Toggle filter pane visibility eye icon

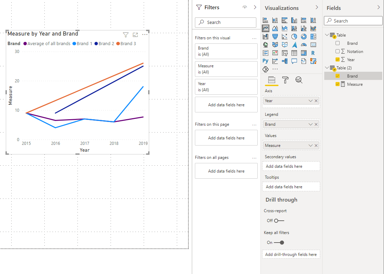[245, 7]
